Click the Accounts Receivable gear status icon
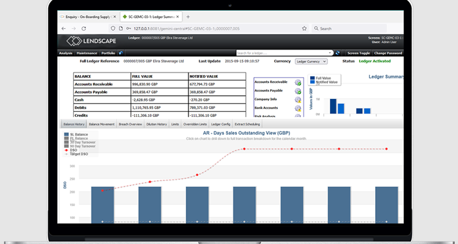This screenshot has height=244, width=458. 298,82
